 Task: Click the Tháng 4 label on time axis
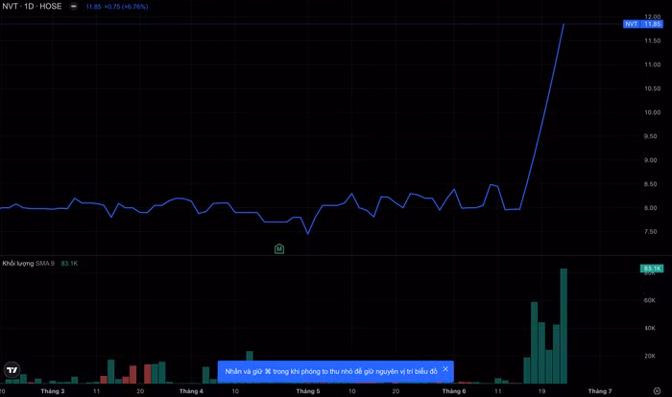pos(191,391)
